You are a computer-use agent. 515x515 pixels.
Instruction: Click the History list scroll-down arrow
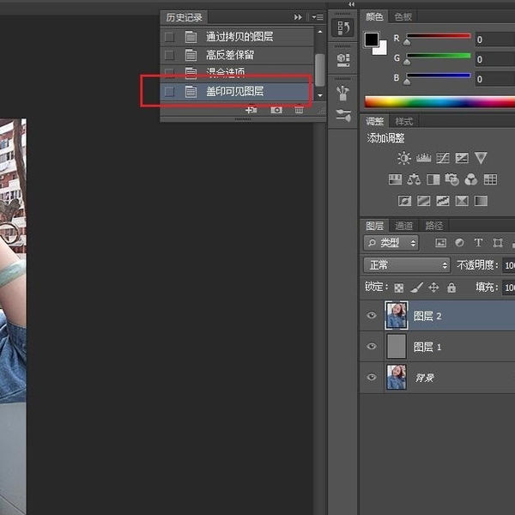[320, 95]
